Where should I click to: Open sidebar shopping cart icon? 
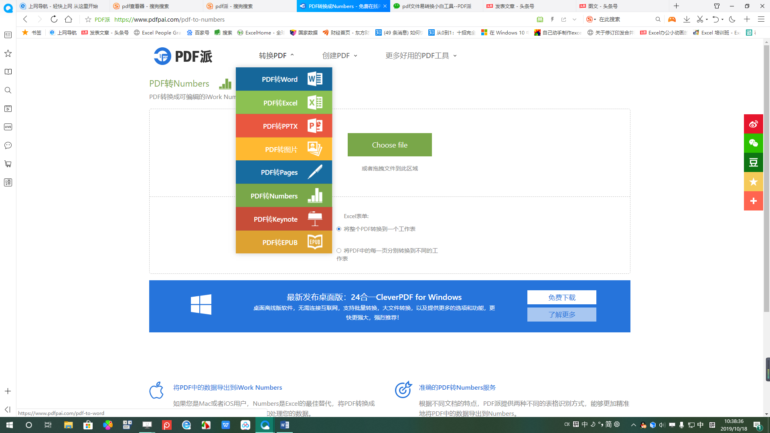point(8,164)
